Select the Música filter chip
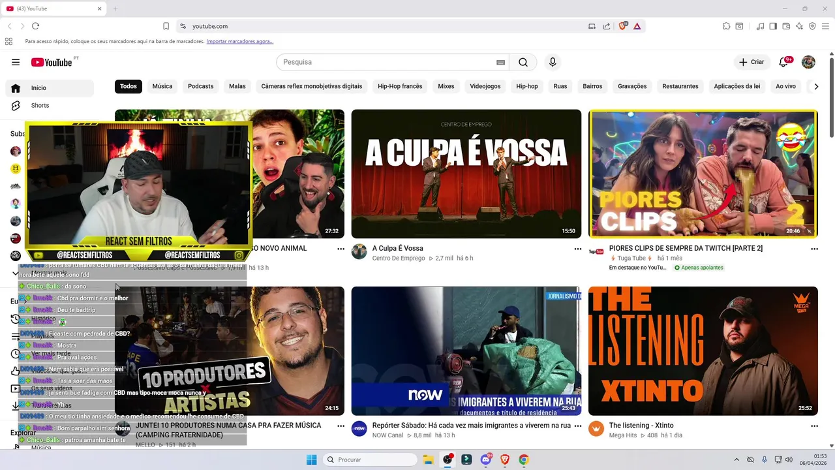 162,86
